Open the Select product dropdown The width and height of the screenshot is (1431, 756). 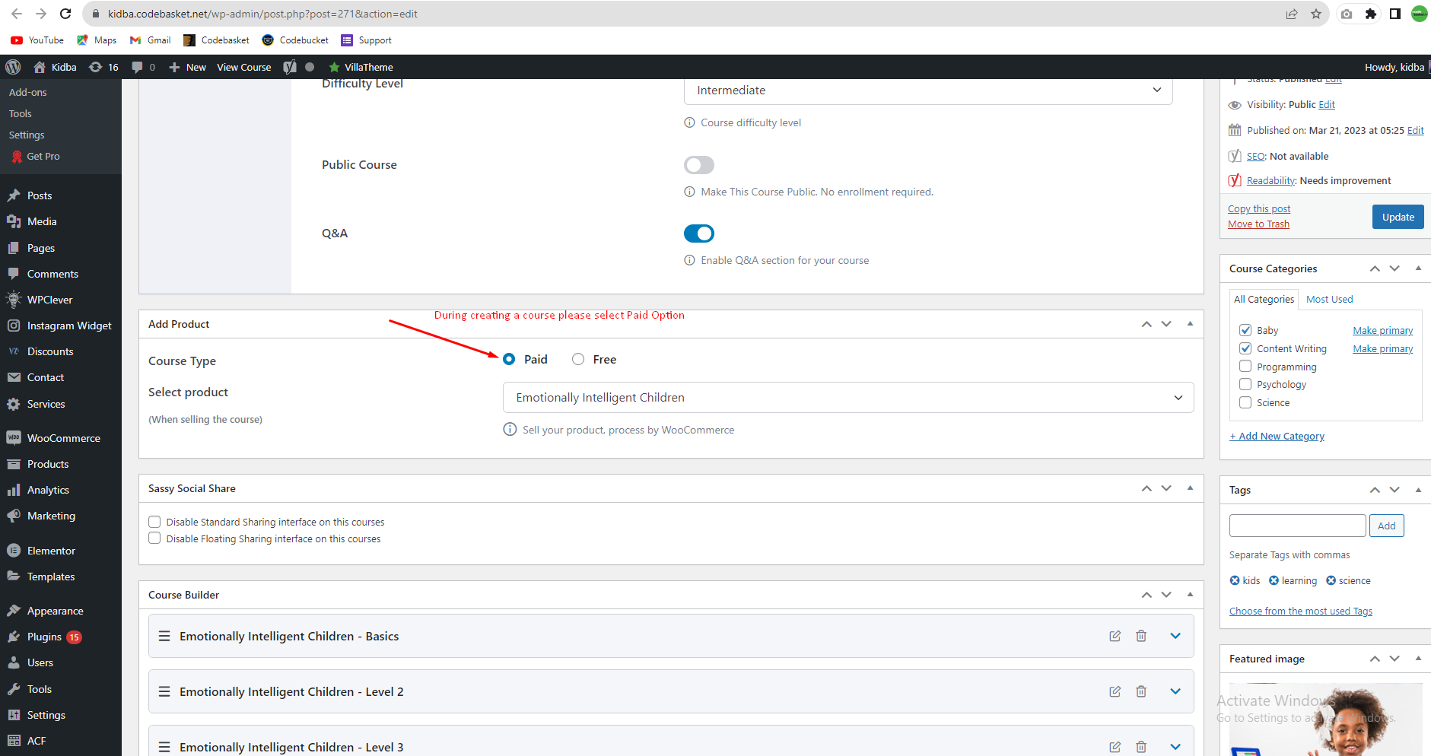848,398
